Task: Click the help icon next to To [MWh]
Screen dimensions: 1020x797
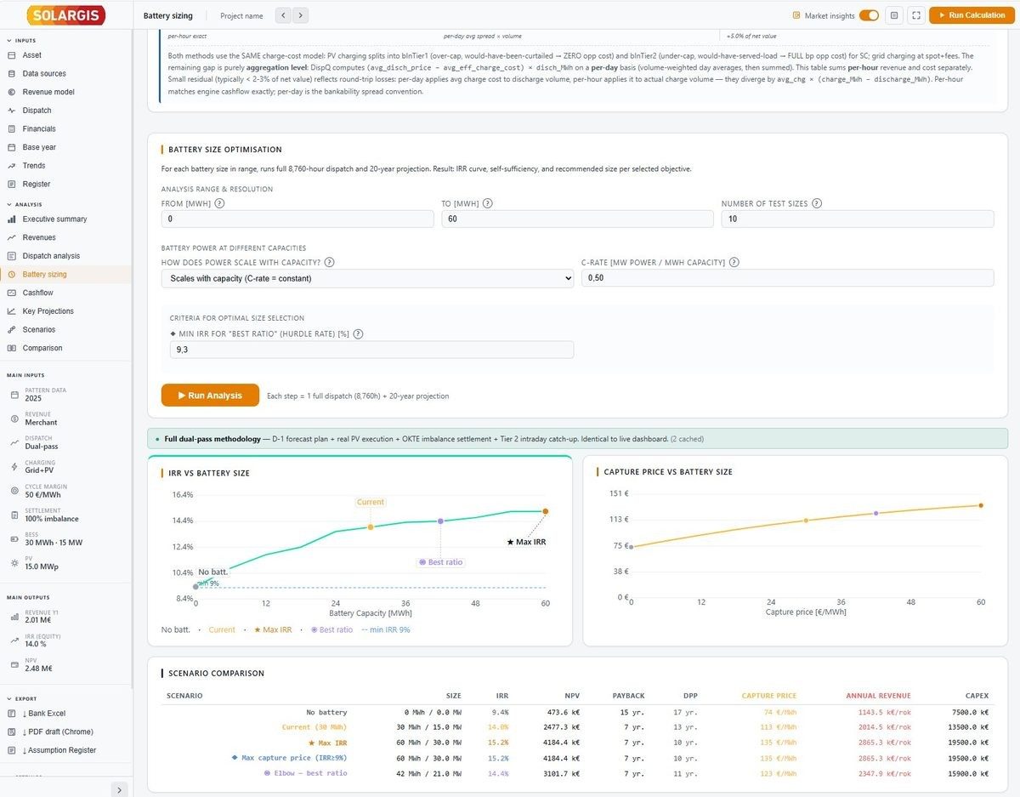Action: tap(487, 203)
